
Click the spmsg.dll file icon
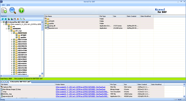tap(48, 26)
